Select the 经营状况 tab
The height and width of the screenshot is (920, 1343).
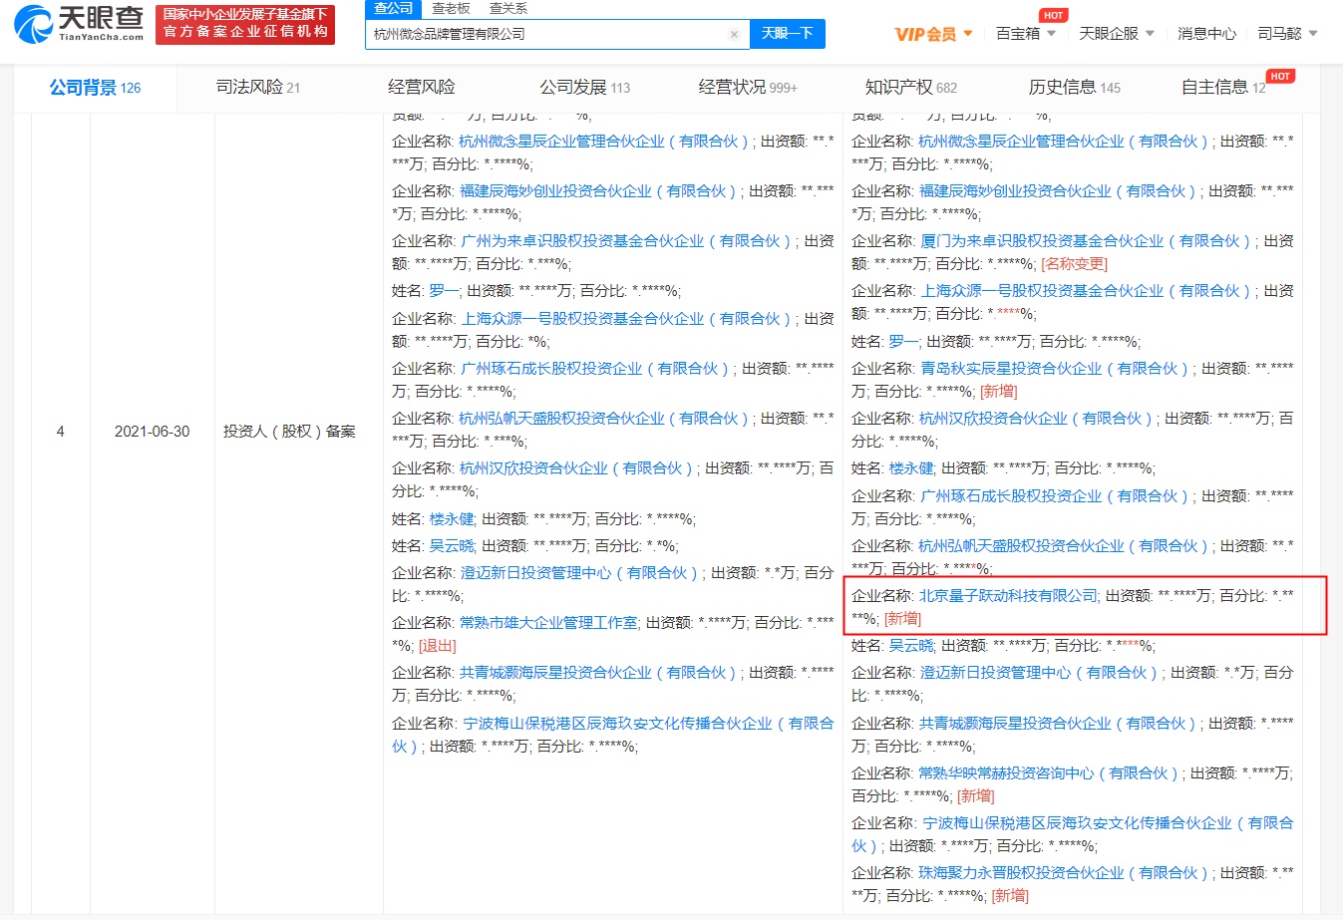point(748,88)
